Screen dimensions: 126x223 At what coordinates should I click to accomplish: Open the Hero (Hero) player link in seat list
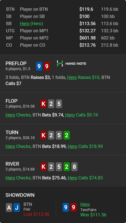click(x=31, y=24)
